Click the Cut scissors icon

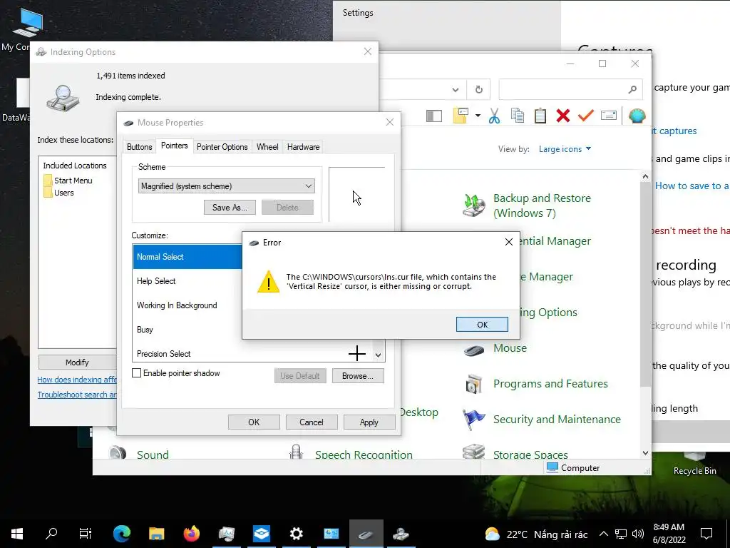(x=495, y=116)
